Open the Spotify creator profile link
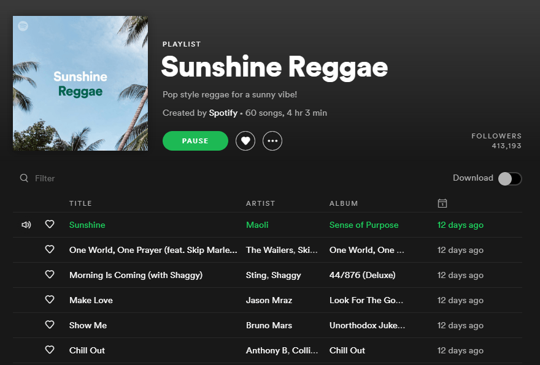The height and width of the screenshot is (365, 540). [223, 113]
